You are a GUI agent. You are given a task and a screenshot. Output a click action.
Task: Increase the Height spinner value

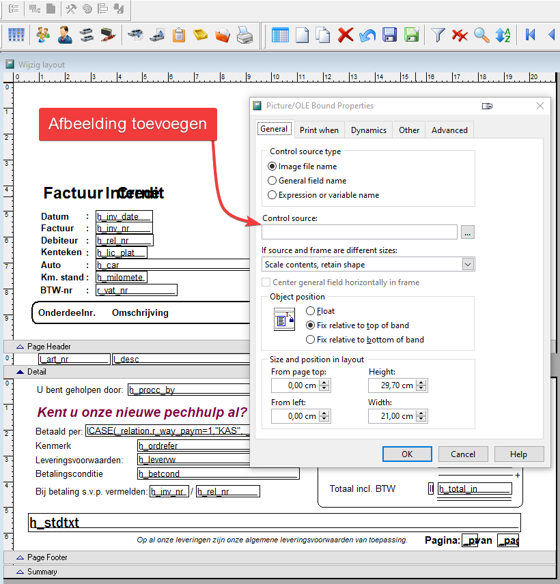(x=422, y=382)
